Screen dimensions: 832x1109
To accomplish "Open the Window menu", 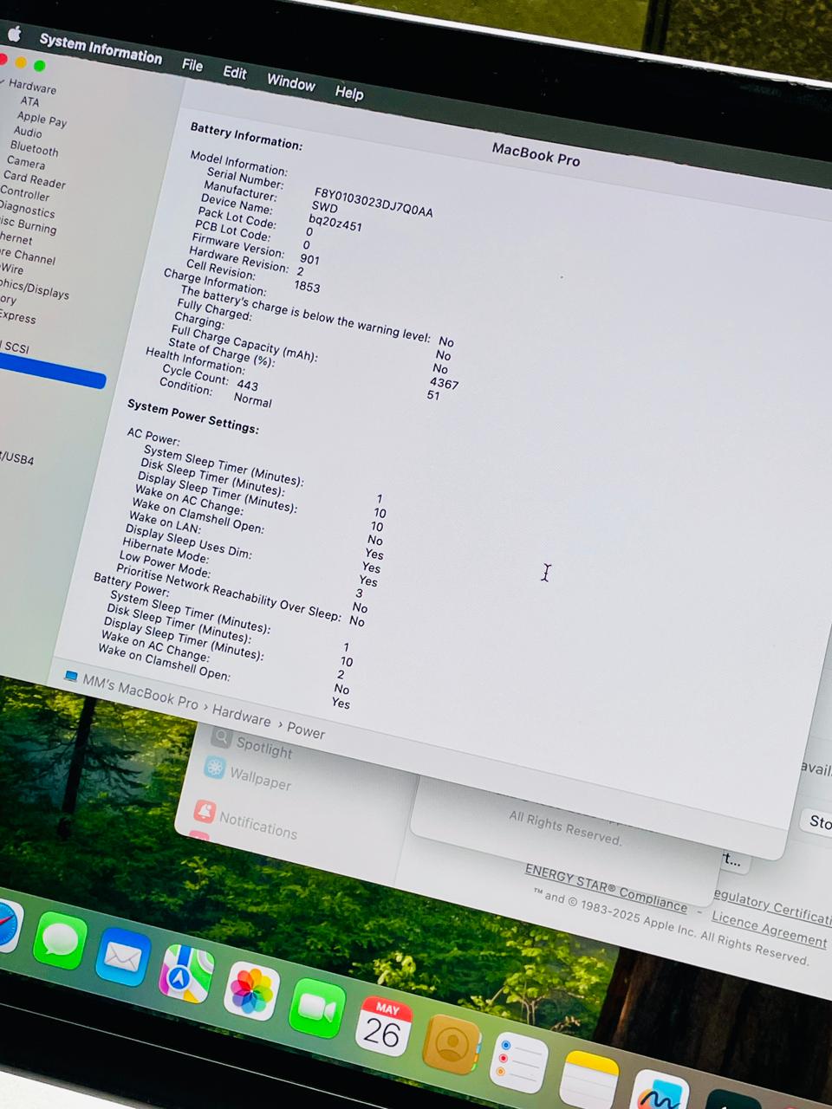I will 291,83.
